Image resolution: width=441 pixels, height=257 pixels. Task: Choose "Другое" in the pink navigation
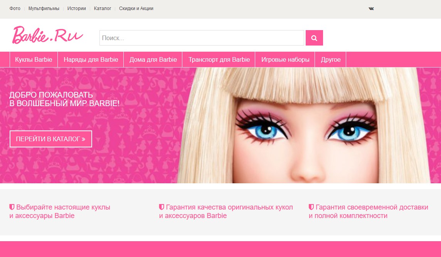point(331,59)
